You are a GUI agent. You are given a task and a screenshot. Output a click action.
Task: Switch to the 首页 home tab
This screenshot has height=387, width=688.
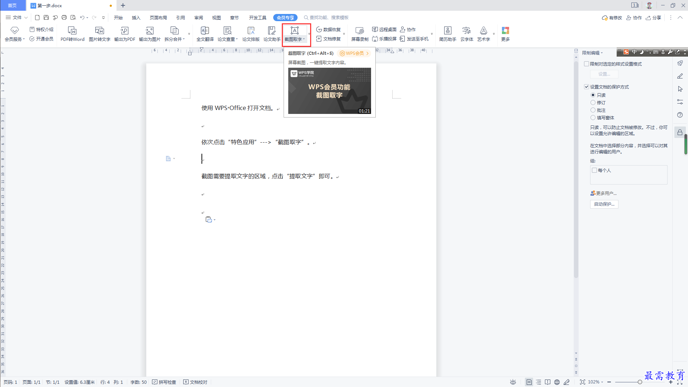(13, 5)
